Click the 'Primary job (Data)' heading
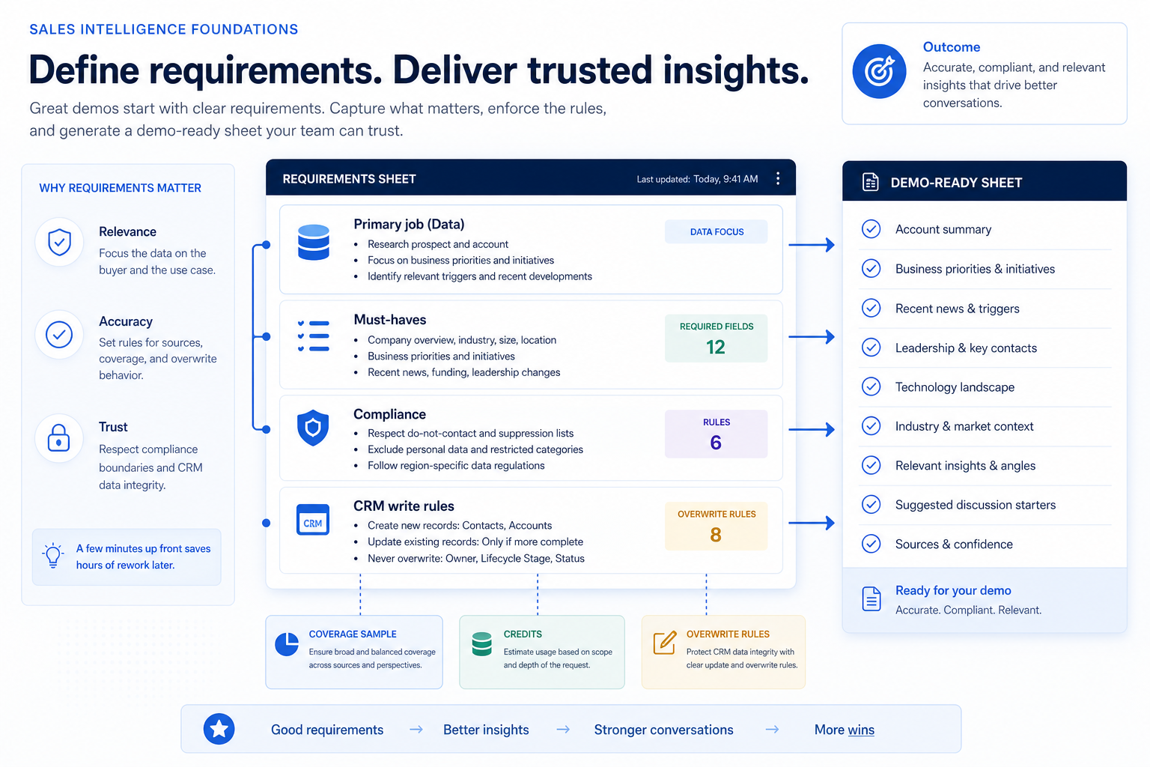1150x767 pixels. point(409,224)
